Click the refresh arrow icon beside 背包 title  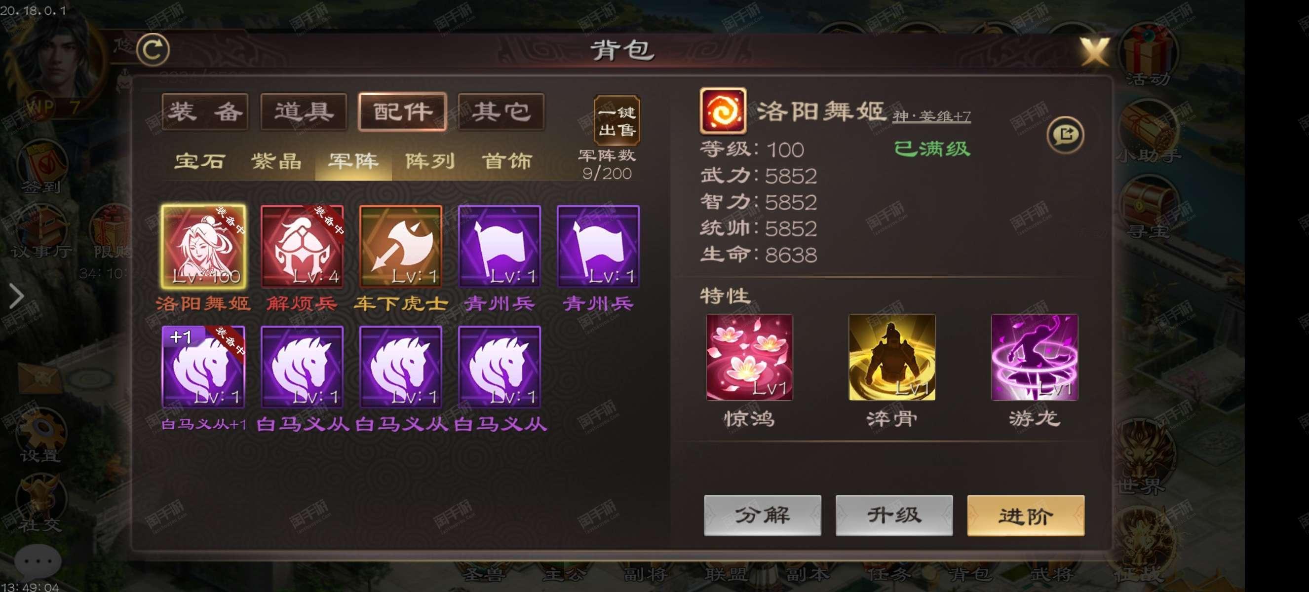tap(153, 49)
